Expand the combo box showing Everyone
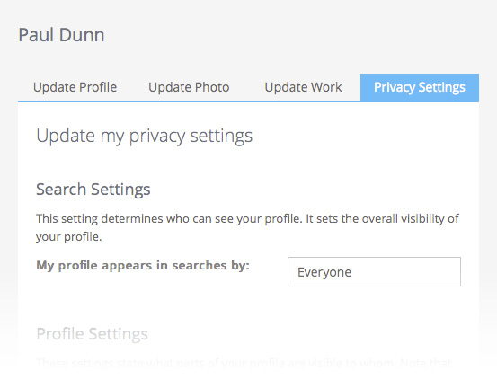This screenshot has width=497, height=379. (374, 271)
